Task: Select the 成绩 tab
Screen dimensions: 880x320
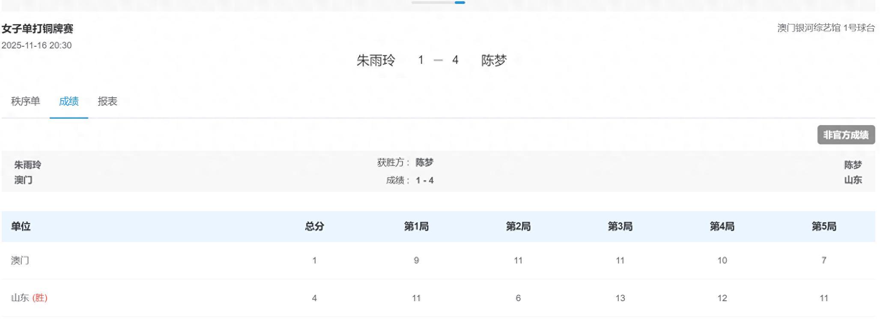Action: click(69, 102)
